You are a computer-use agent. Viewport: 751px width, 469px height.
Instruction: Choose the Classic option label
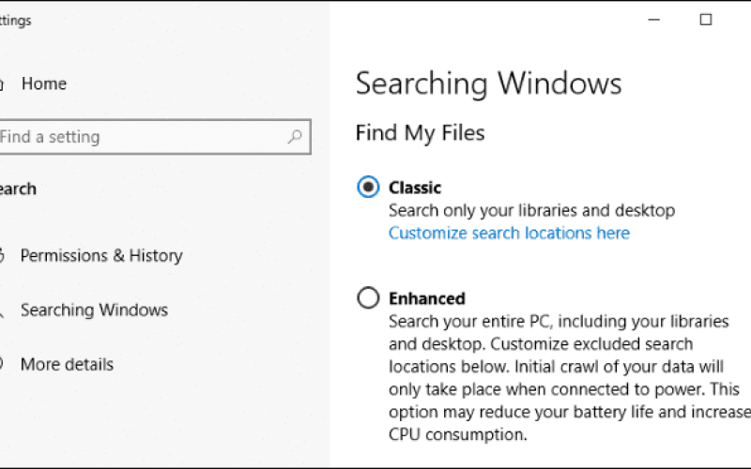pos(415,188)
